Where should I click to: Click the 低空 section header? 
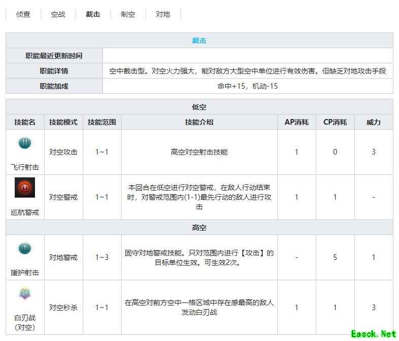[199, 107]
